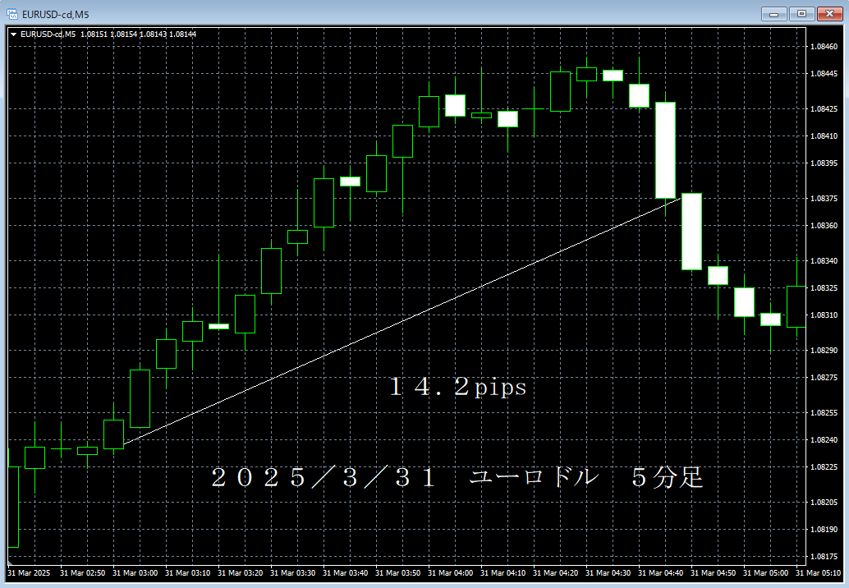The width and height of the screenshot is (849, 588).
Task: Click the '31 Mar 03:30' time label
Action: click(292, 573)
